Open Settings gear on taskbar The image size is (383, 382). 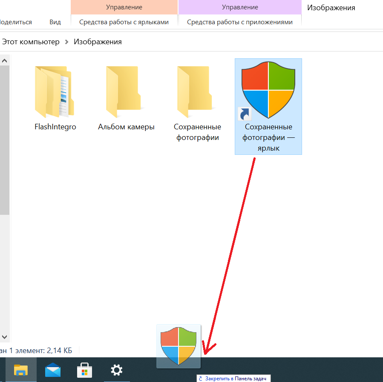[x=116, y=370]
